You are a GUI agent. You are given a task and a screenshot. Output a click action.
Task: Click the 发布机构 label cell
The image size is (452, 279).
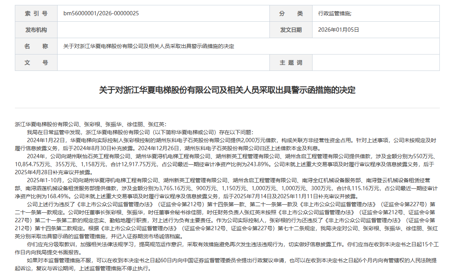click(36, 30)
